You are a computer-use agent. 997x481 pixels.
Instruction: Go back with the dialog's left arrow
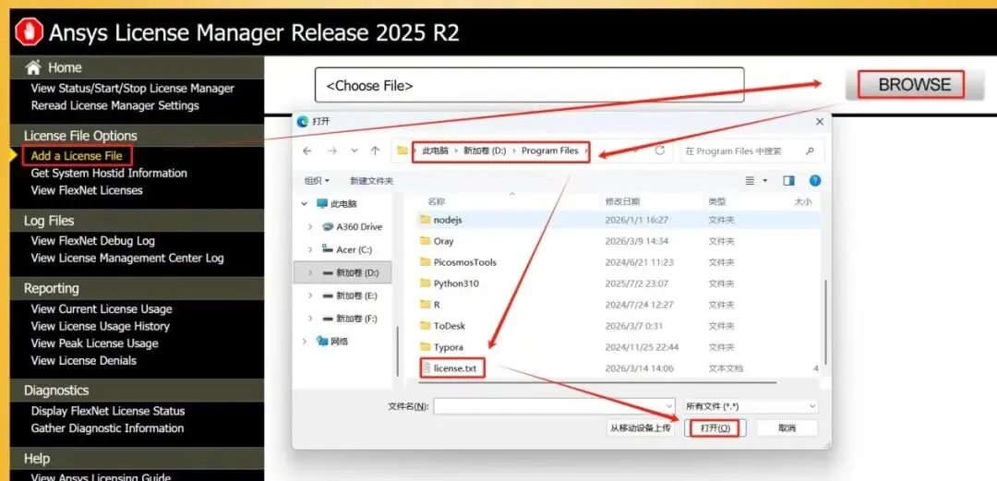(x=307, y=150)
